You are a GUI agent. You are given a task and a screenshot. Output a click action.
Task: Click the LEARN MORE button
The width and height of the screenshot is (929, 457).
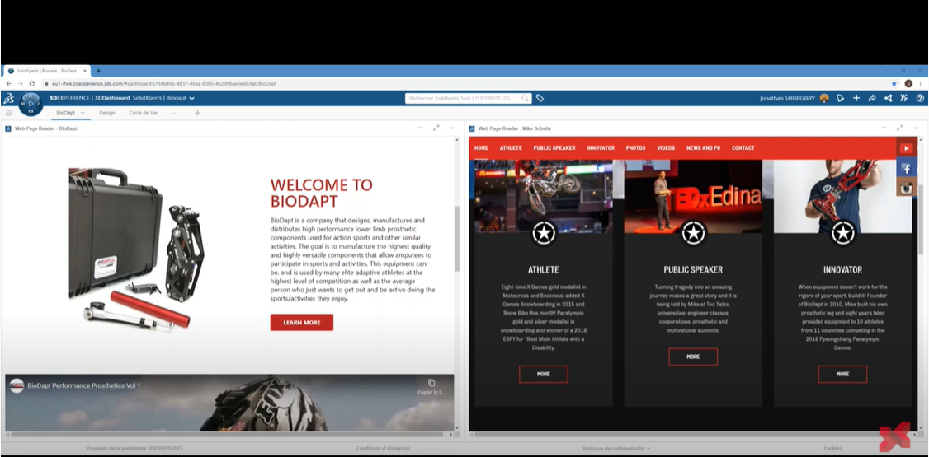(302, 322)
